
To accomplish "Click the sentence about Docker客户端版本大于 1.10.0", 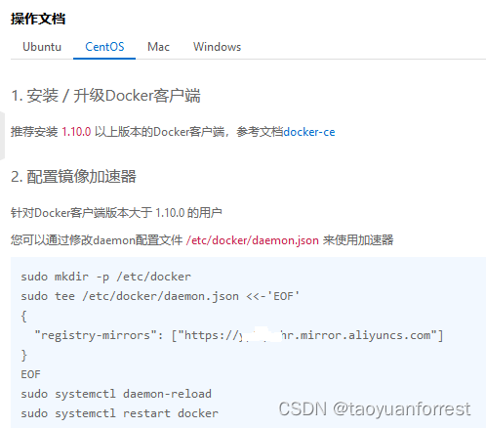I will click(x=116, y=213).
